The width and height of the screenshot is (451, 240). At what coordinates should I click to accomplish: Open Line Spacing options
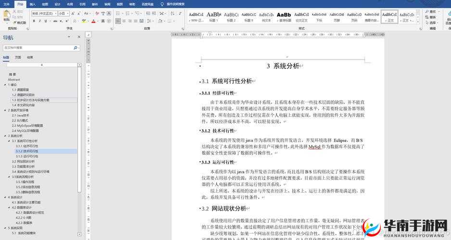[150, 21]
